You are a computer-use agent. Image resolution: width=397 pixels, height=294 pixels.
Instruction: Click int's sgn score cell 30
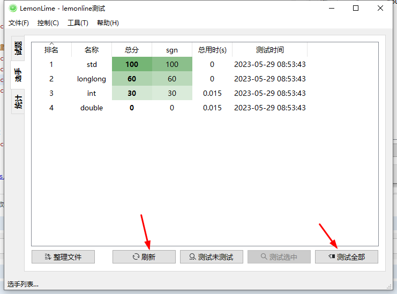[172, 93]
